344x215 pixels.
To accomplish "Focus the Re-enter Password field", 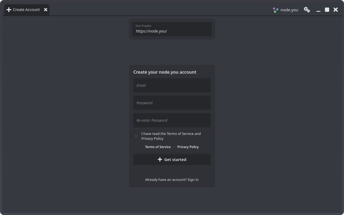I will point(172,120).
